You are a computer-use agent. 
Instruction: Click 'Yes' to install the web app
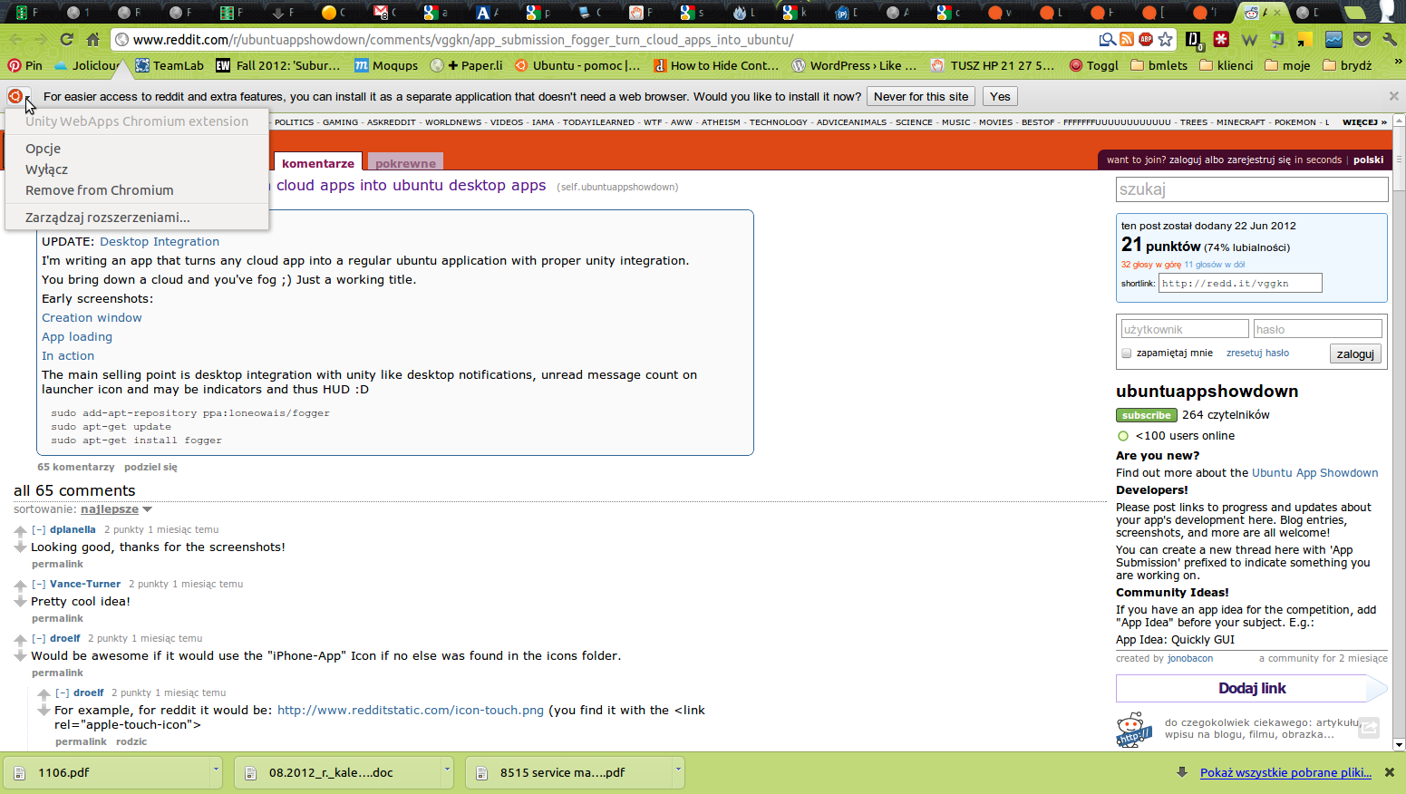(1000, 96)
